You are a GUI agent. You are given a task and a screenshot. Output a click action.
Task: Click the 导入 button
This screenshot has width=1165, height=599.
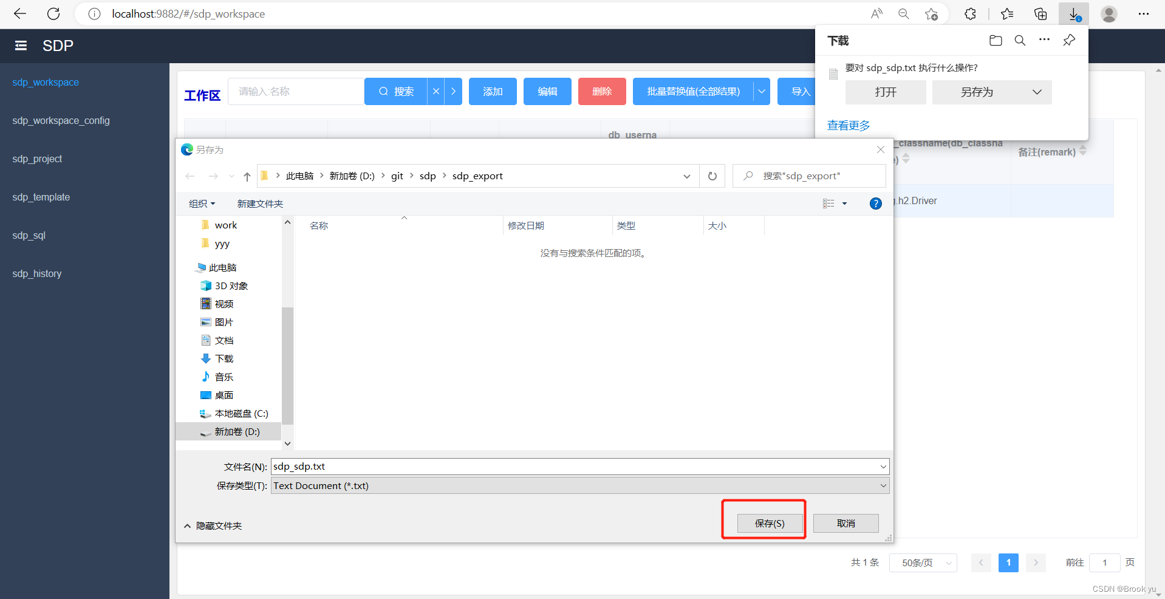click(796, 91)
